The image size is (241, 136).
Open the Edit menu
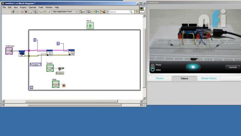[9, 8]
